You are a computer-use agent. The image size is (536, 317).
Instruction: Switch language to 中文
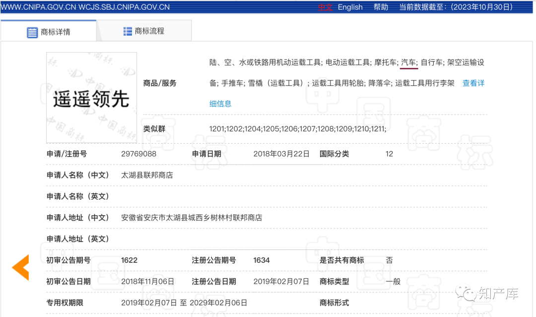[325, 7]
